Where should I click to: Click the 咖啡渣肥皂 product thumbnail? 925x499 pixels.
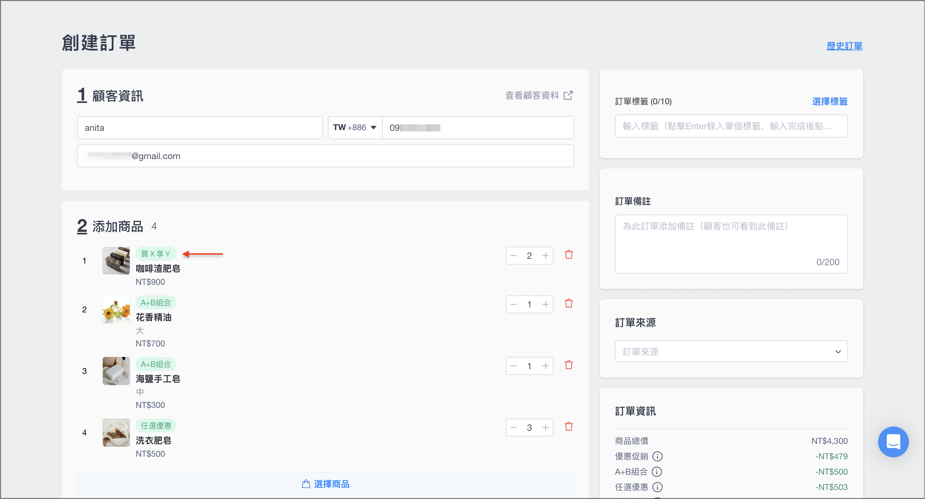(116, 261)
